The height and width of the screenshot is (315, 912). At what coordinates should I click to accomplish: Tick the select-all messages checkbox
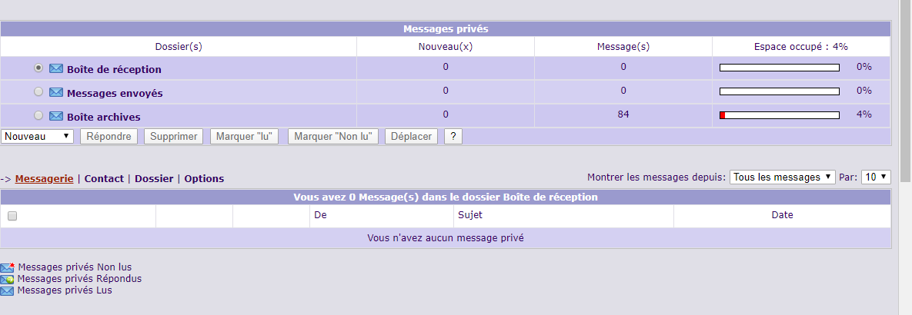(x=12, y=216)
